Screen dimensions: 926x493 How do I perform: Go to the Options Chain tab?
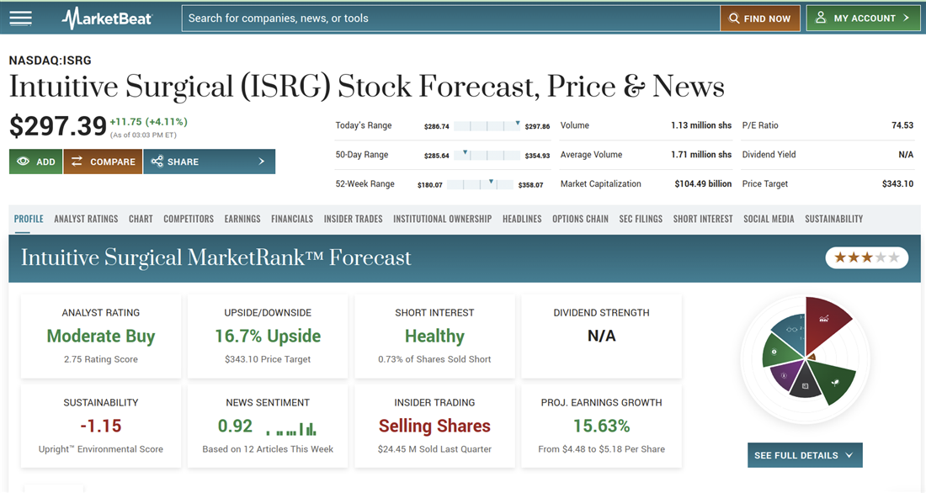click(x=580, y=219)
